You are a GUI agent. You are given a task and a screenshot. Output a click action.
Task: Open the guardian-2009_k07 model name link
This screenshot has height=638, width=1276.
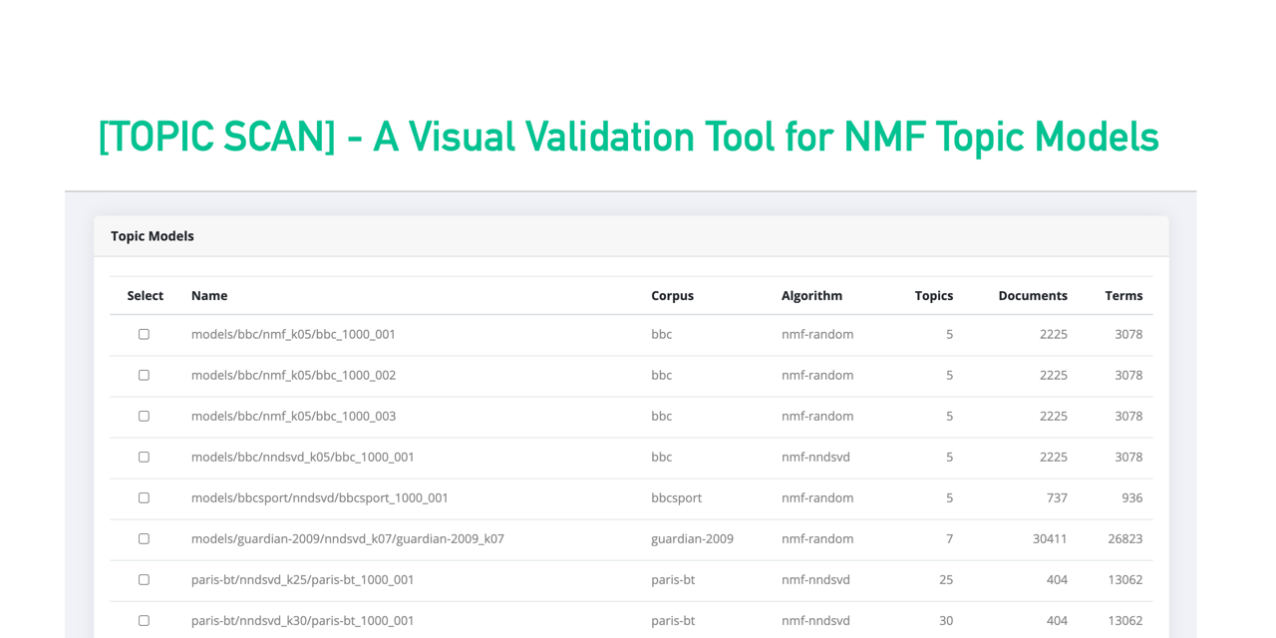click(x=348, y=538)
